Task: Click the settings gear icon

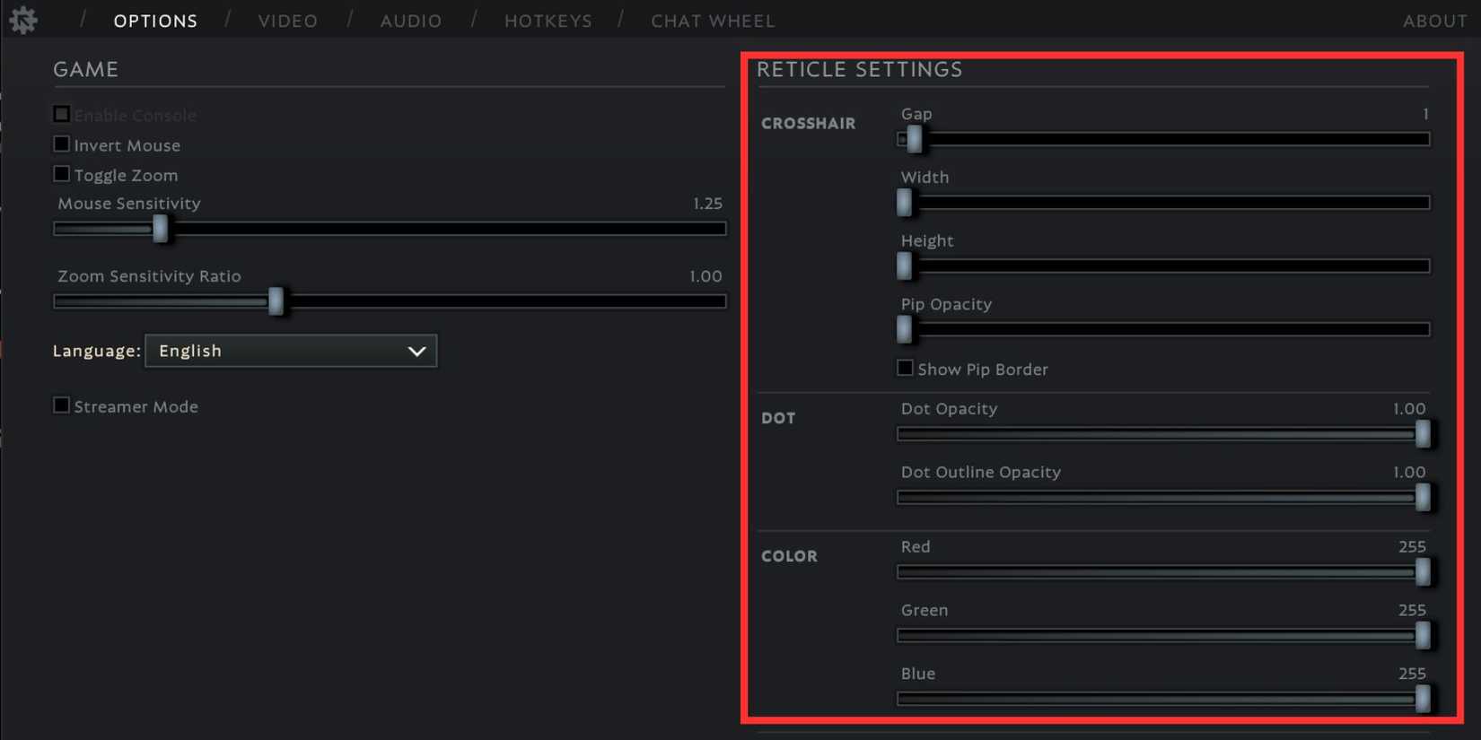Action: click(x=23, y=20)
